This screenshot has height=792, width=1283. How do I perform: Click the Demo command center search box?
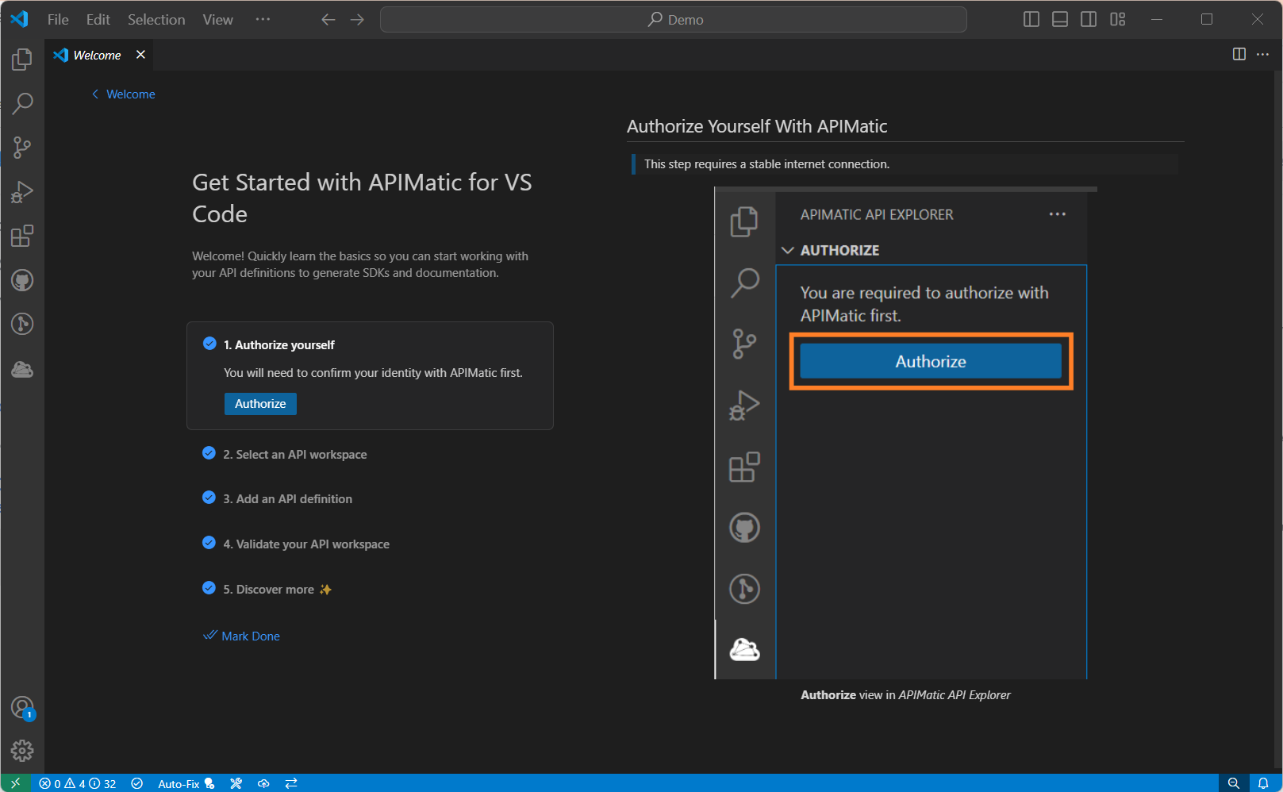point(674,19)
